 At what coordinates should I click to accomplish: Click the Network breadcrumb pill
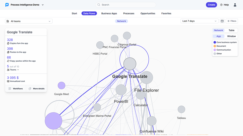pos(121,21)
